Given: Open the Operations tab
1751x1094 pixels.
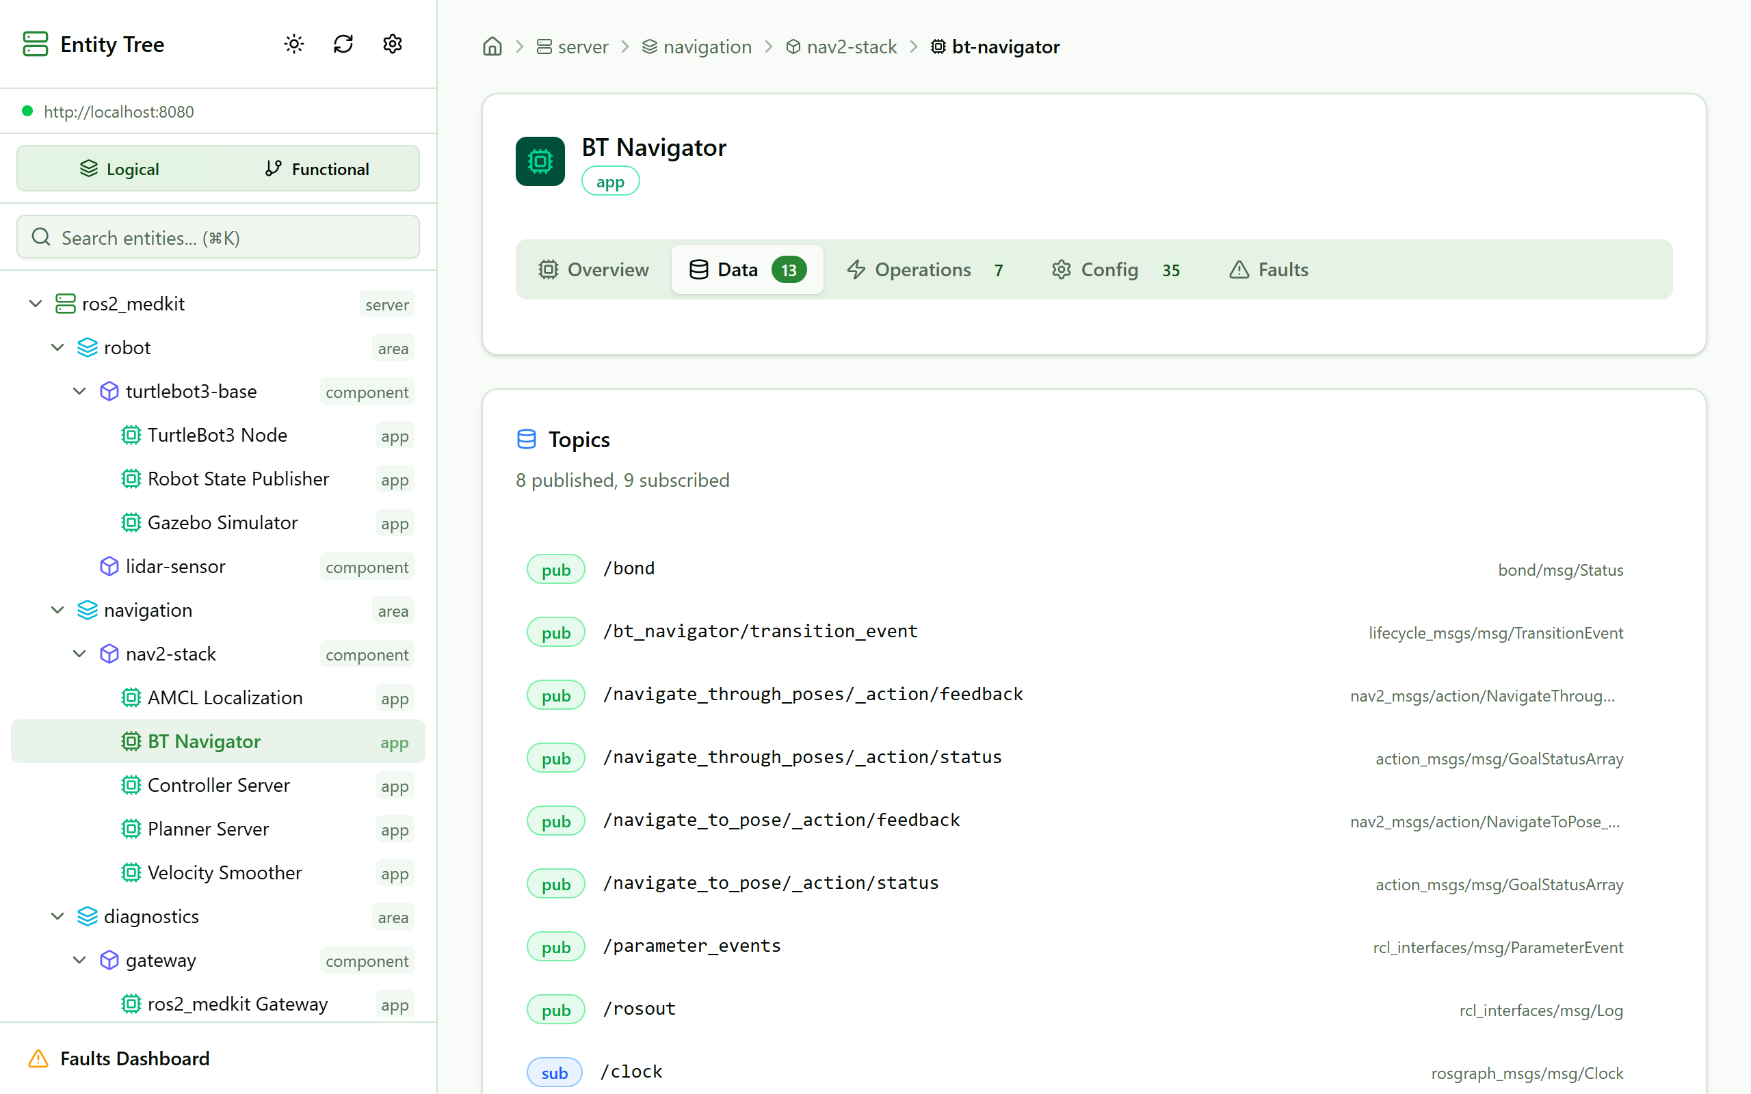Looking at the screenshot, I should [x=923, y=270].
